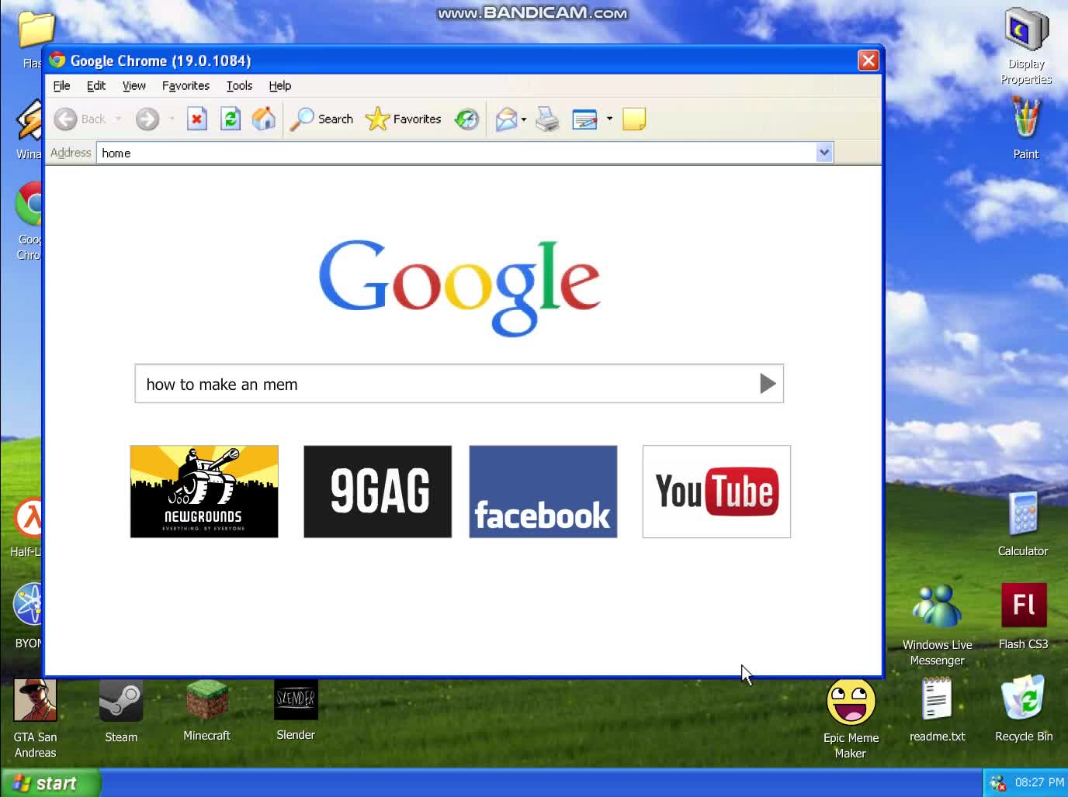Launch Flash CS3 from the desktop
This screenshot has height=797, width=1068.
(x=1023, y=606)
